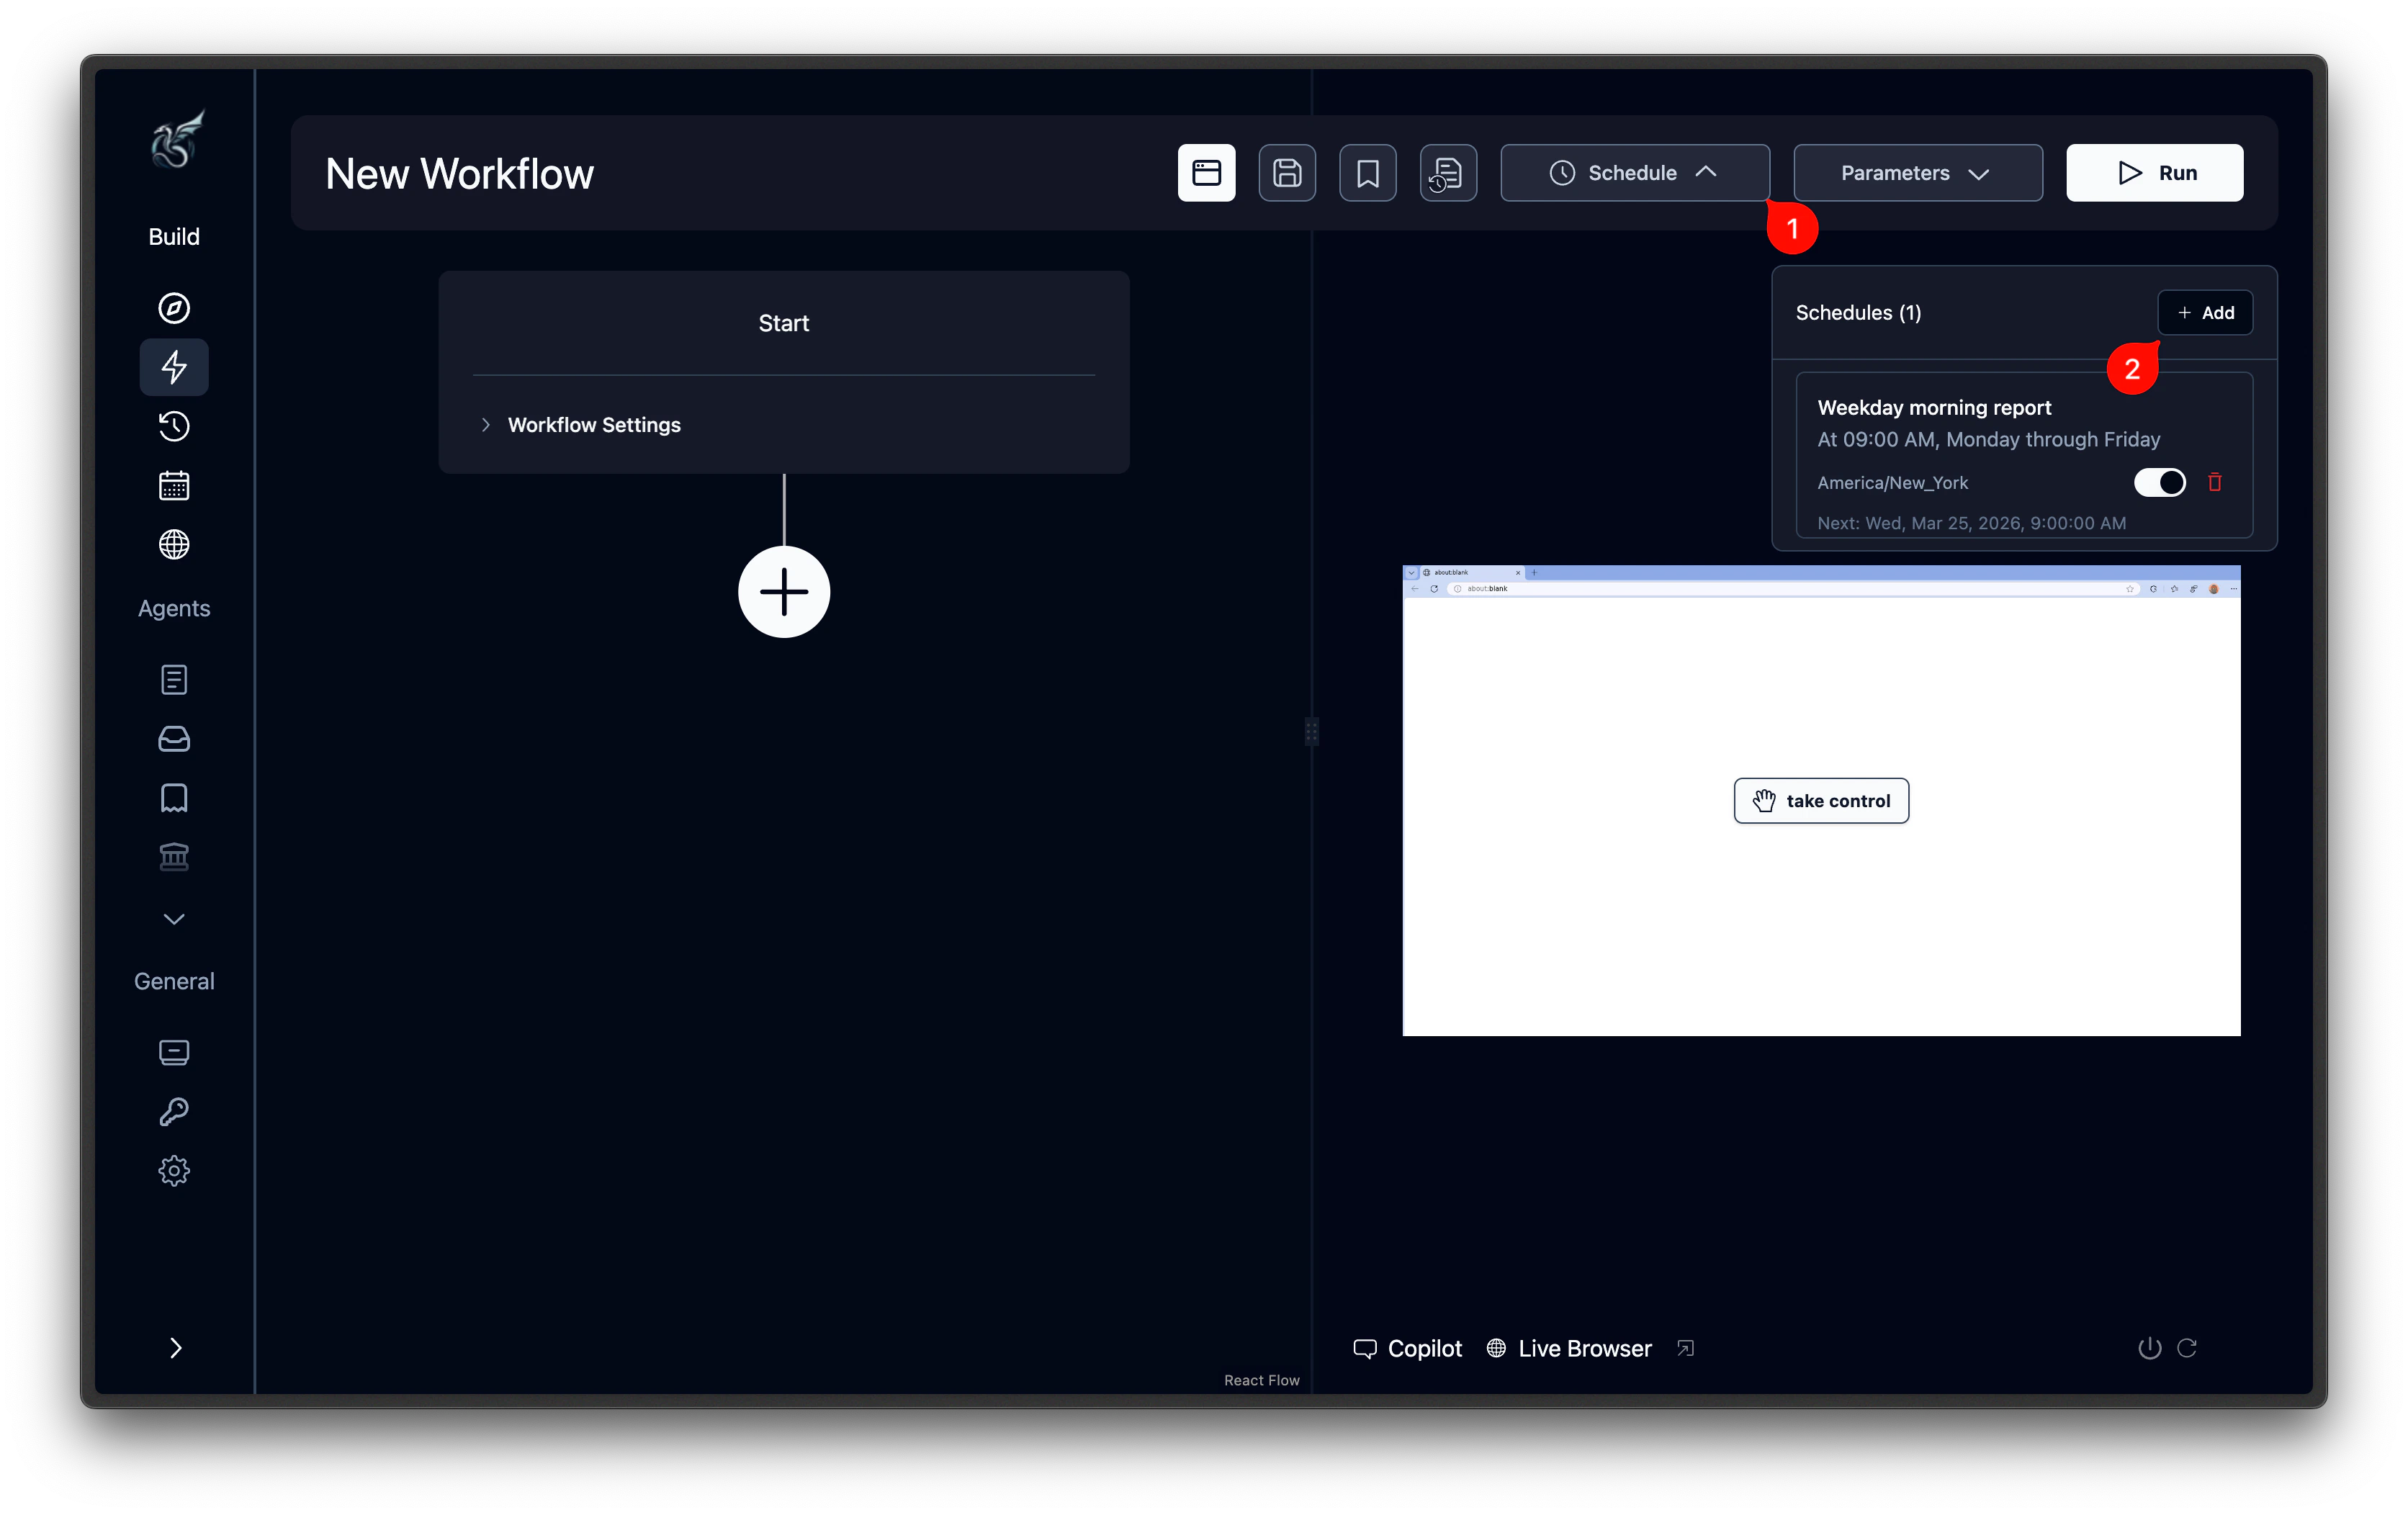Click the plus node to add a workflow step
2408x1515 pixels.
(783, 591)
